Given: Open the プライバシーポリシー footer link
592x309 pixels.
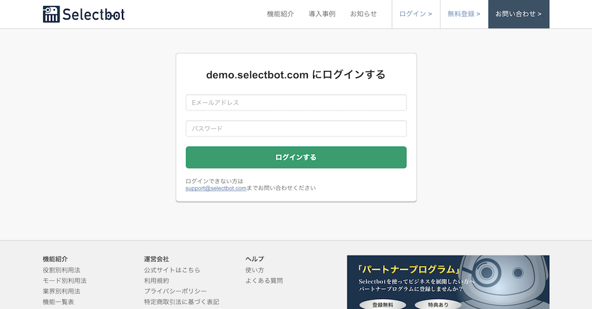Looking at the screenshot, I should point(175,291).
